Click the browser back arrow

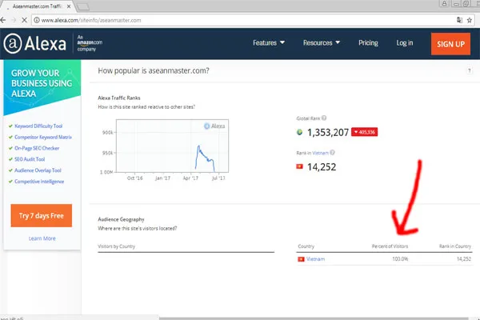(x=2, y=20)
